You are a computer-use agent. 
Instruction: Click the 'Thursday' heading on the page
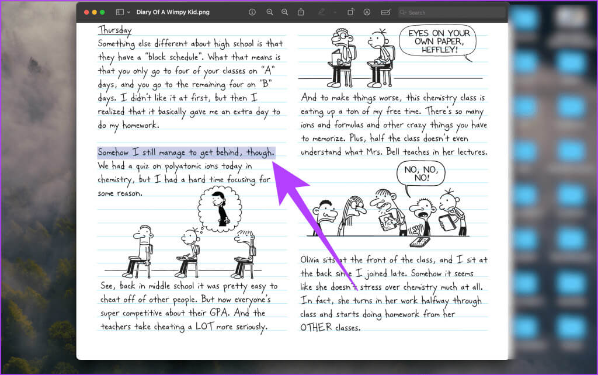click(115, 30)
